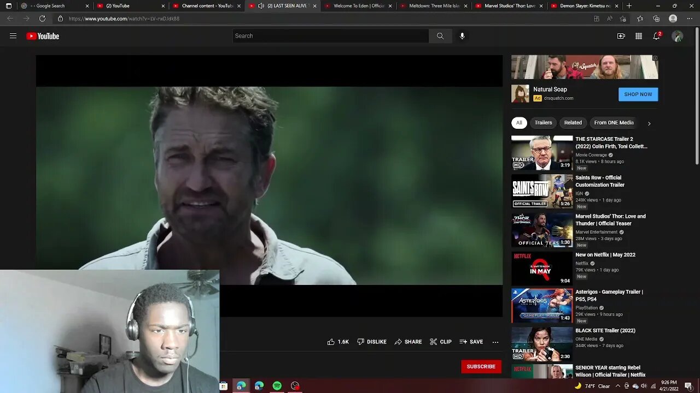Viewport: 700px width, 393px height.
Task: Go back in the browser
Action: 10,19
